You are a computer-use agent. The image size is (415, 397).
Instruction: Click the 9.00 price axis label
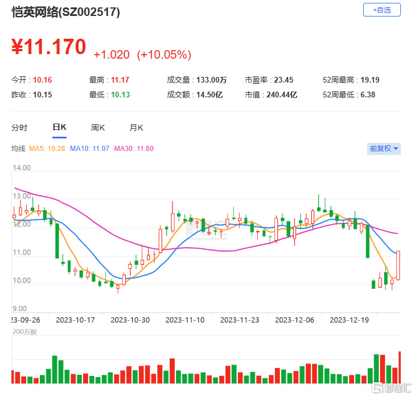tap(19, 309)
